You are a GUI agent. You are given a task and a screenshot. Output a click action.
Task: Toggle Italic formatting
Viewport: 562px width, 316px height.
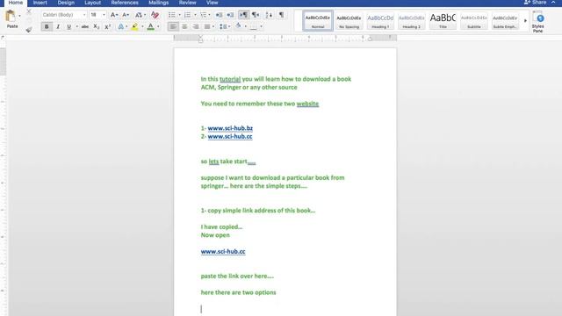click(x=58, y=26)
